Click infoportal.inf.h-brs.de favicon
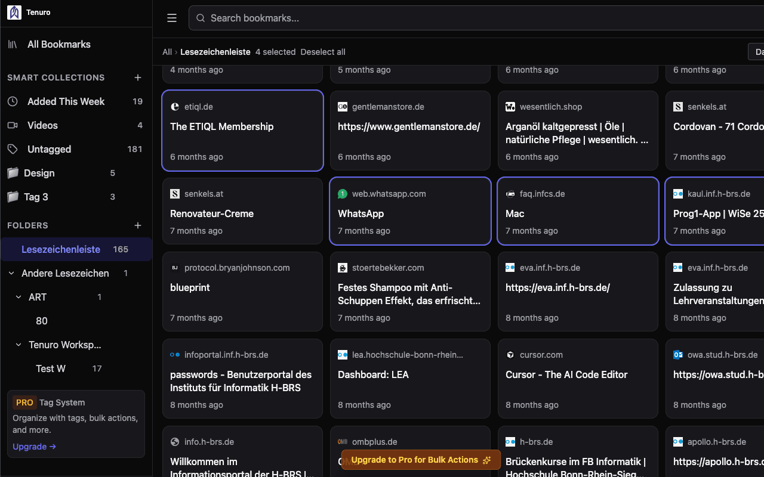Image resolution: width=764 pixels, height=477 pixels. 175,355
